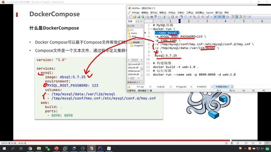Screen dimensions: 271x152
Task: Open the 所有文件 file filter dropdown
Action: (135, 82)
